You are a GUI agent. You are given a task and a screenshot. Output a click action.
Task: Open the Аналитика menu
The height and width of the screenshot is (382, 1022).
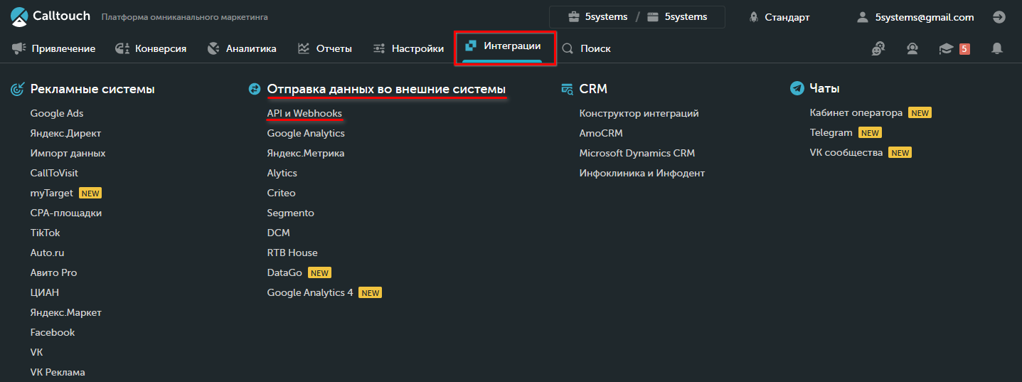(x=251, y=48)
